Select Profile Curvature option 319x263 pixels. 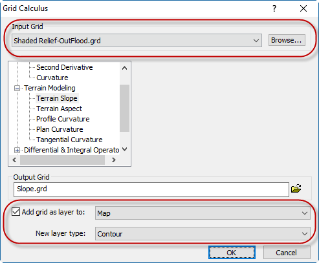coord(63,119)
